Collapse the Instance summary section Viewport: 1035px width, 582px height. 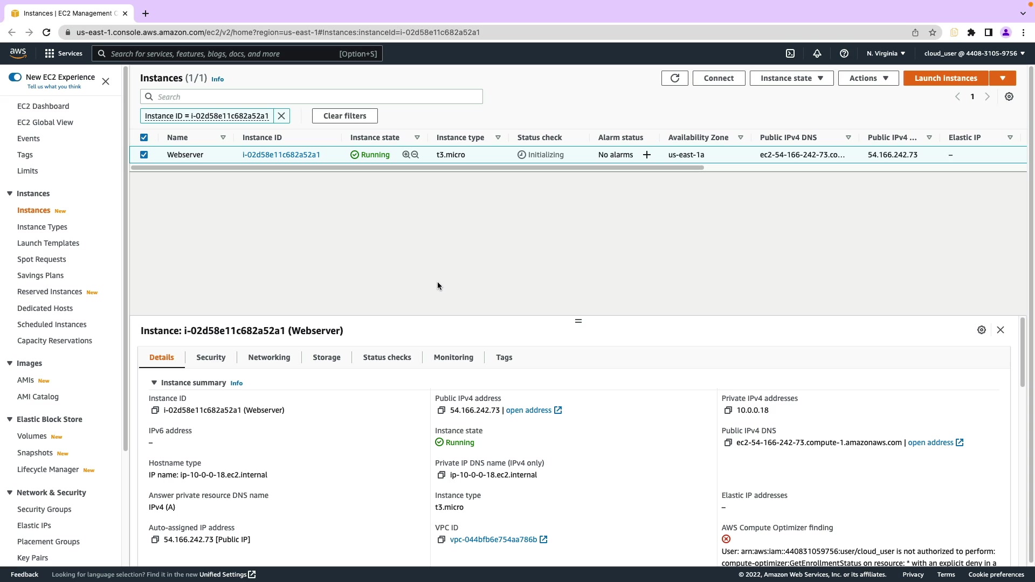(154, 383)
